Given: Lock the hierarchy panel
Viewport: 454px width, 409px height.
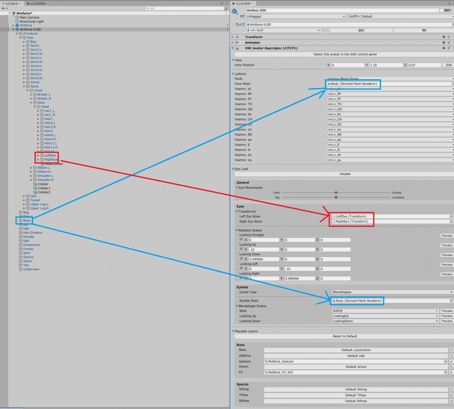Looking at the screenshot, I should (x=222, y=3).
